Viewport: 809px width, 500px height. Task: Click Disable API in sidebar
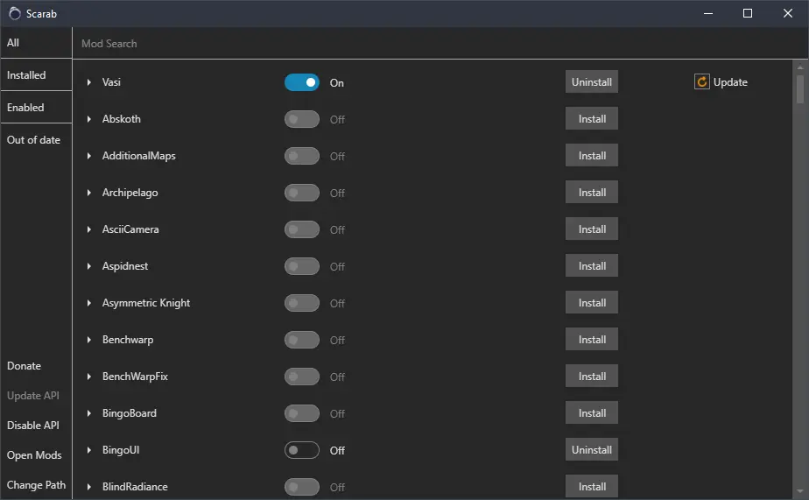click(33, 426)
